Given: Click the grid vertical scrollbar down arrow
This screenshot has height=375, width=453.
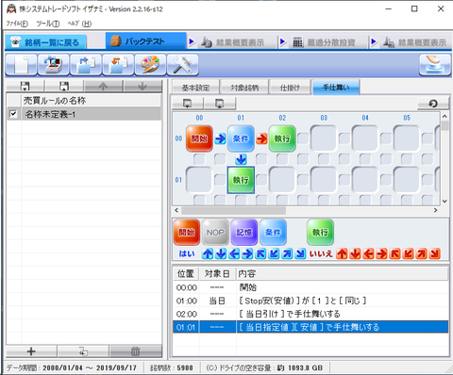Looking at the screenshot, I should click(445, 202).
